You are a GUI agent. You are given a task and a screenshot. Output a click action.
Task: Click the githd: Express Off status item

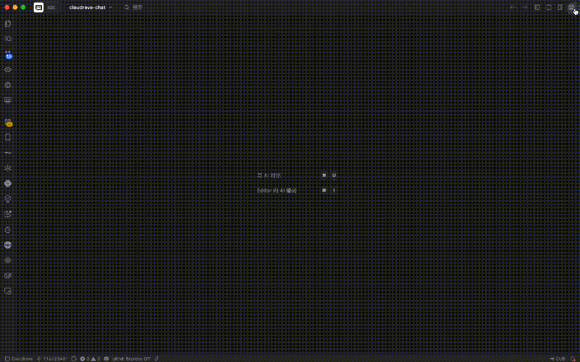[x=131, y=359]
